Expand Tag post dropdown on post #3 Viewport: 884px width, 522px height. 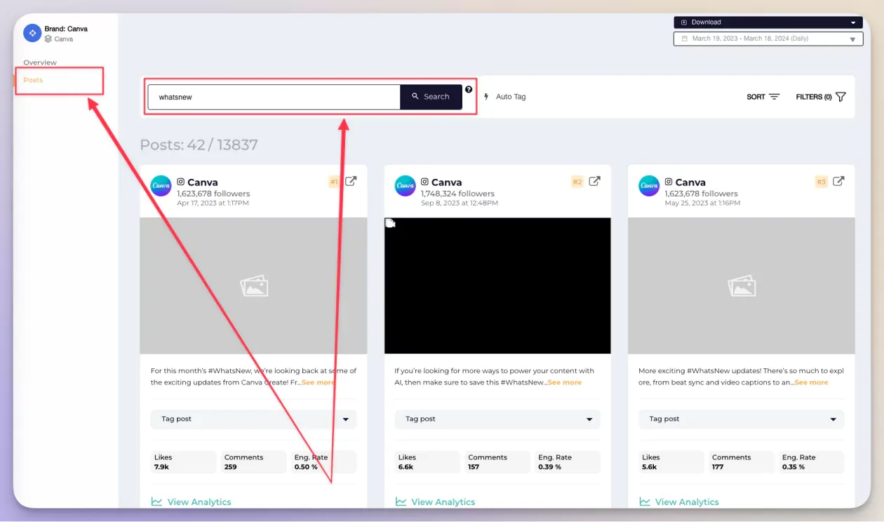tap(742, 420)
